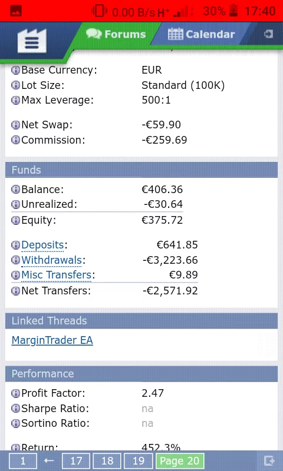Viewport: 283px width, 471px height.
Task: Click info icon beside Balance
Action: pos(15,190)
